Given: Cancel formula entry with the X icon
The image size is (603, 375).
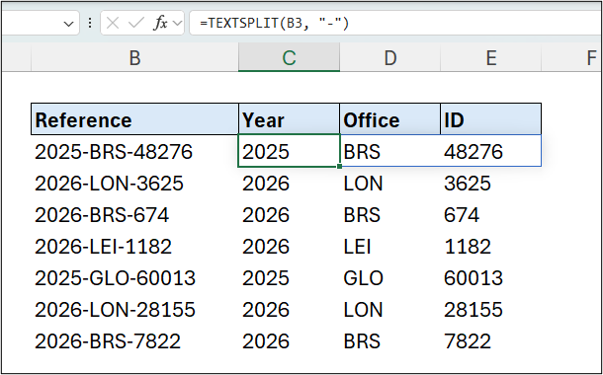Looking at the screenshot, I should tap(113, 24).
